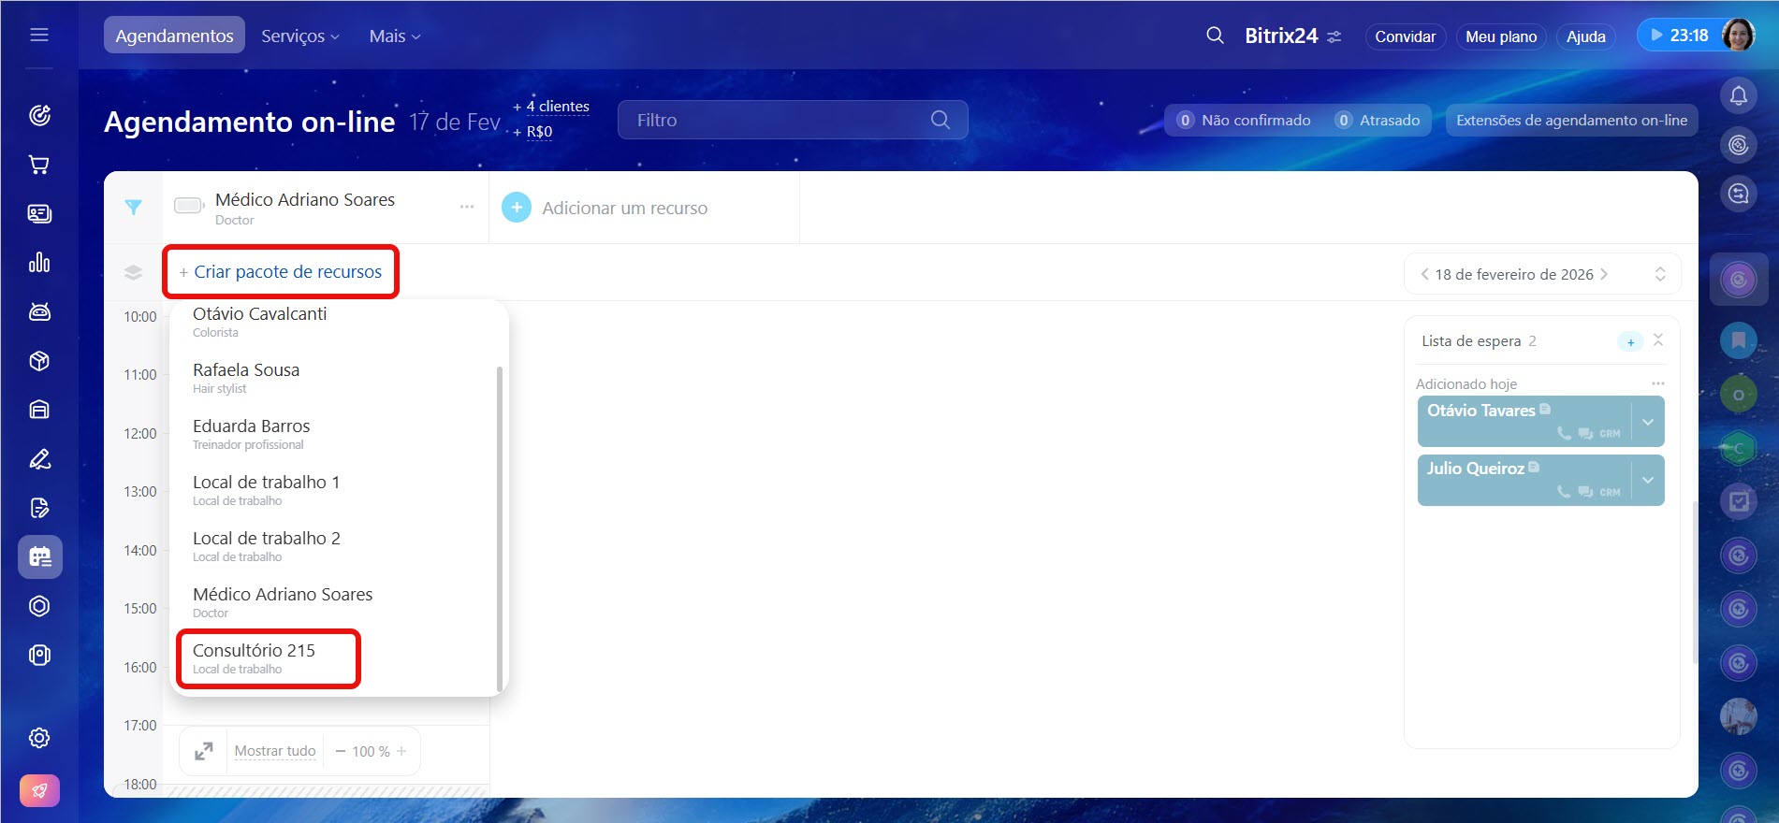Click the Convidar button

point(1404,36)
